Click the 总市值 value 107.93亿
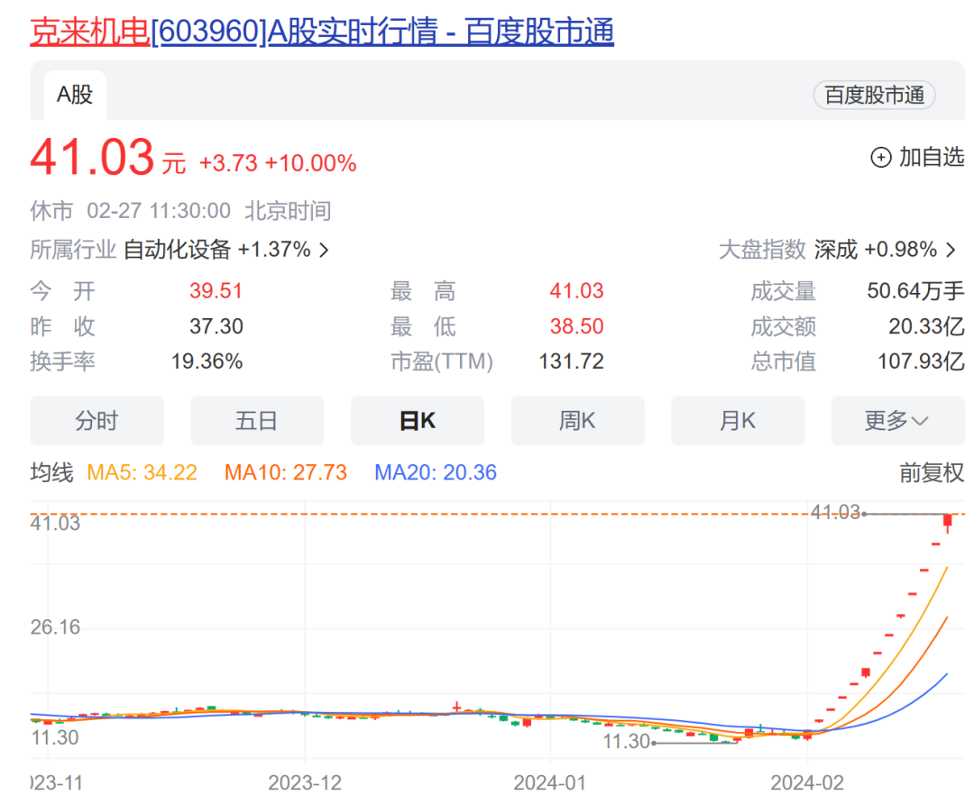 pyautogui.click(x=921, y=361)
